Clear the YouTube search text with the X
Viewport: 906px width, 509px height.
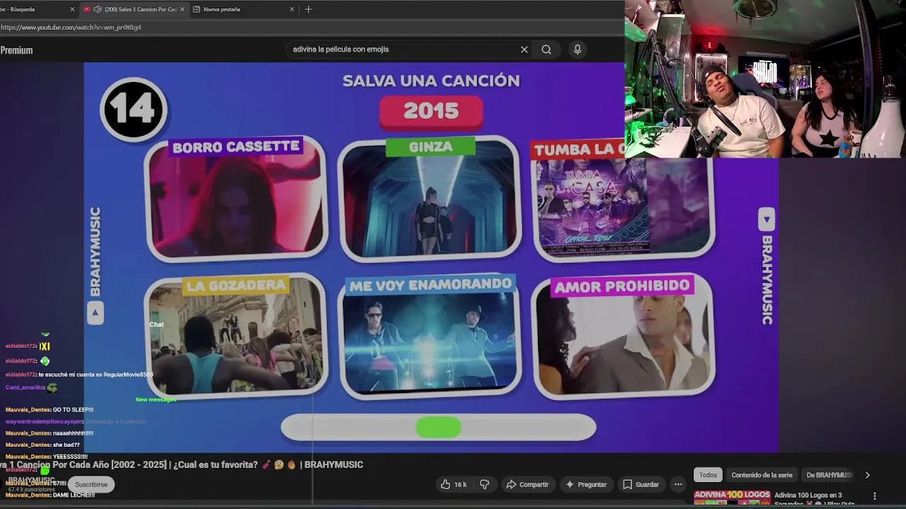click(524, 49)
